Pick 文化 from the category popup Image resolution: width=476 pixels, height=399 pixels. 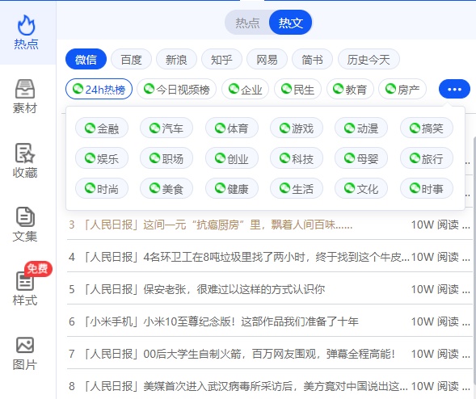click(361, 188)
